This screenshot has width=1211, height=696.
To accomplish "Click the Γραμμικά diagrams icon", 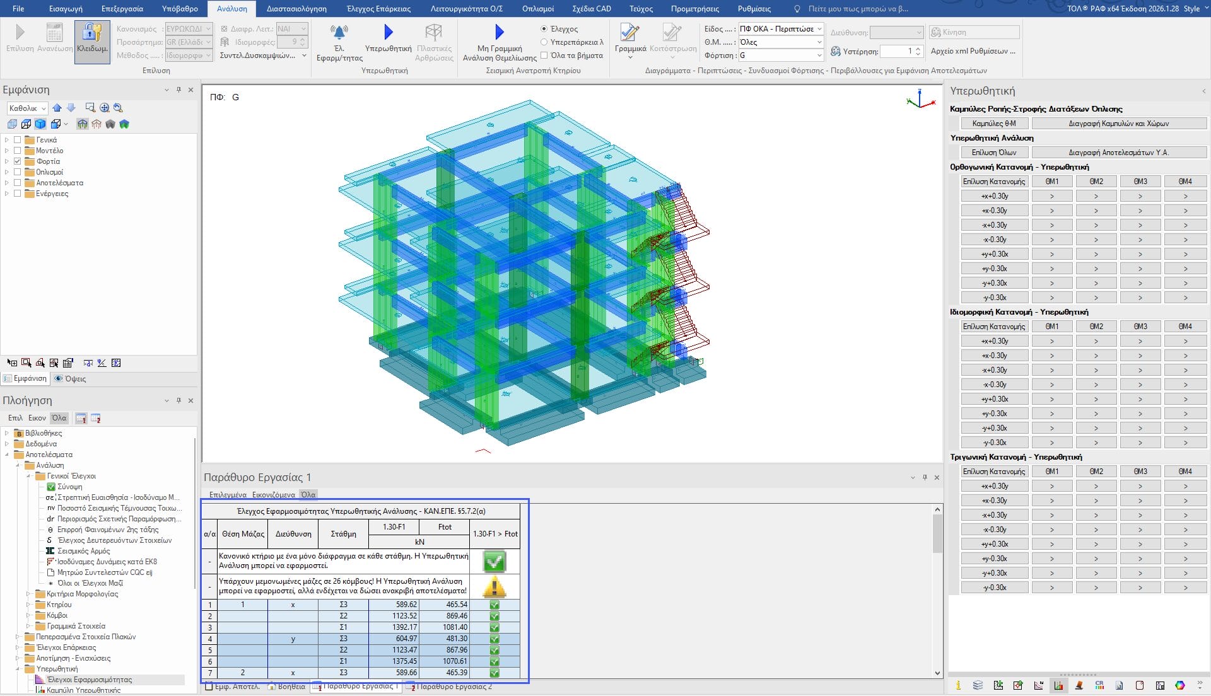I will [629, 33].
